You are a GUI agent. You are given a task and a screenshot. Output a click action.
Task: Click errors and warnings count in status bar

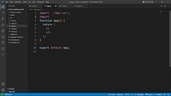[x=9, y=94]
